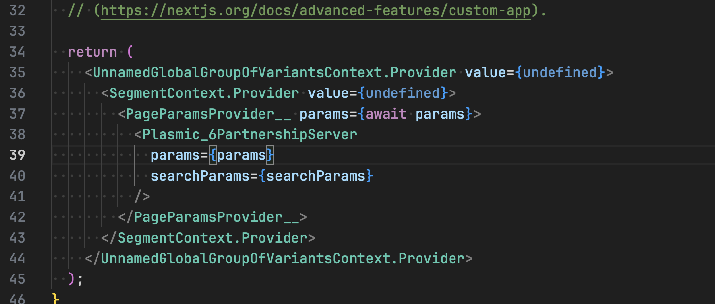Click the searchParams value inside braces
This screenshot has height=304, width=715.
(x=316, y=176)
